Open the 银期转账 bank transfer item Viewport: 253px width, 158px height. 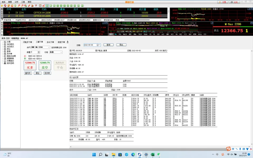pyautogui.click(x=11, y=58)
